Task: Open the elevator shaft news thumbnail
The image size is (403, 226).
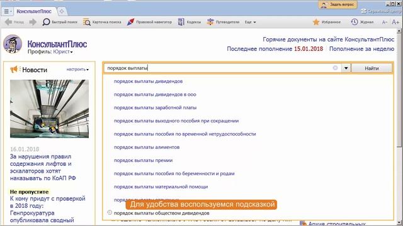Action: (x=49, y=109)
